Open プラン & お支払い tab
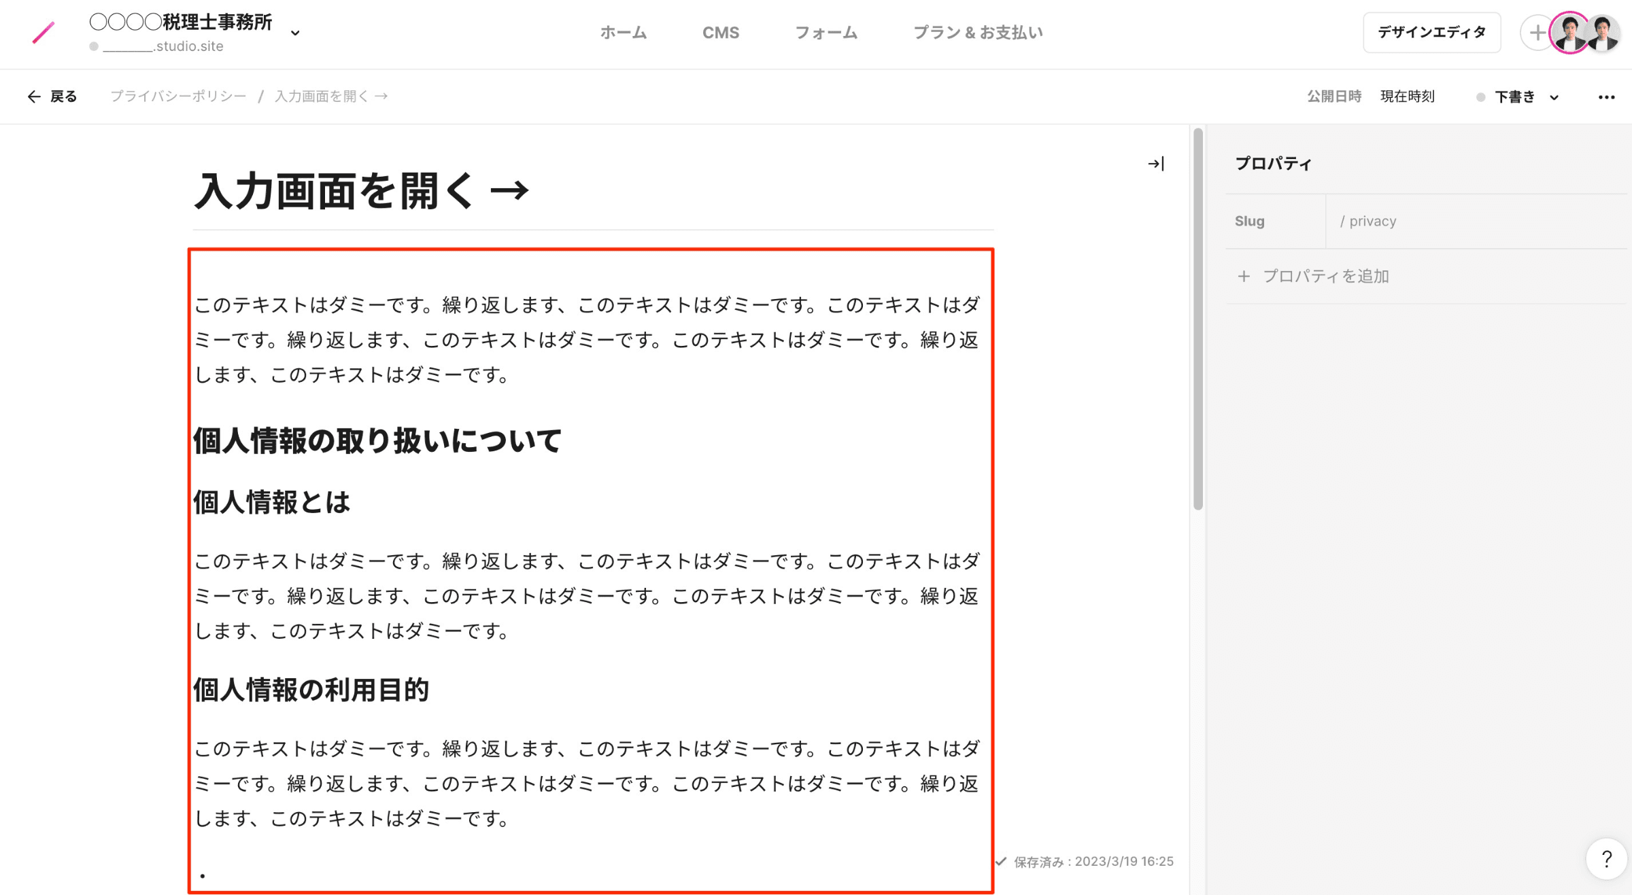The width and height of the screenshot is (1632, 895). coord(977,33)
